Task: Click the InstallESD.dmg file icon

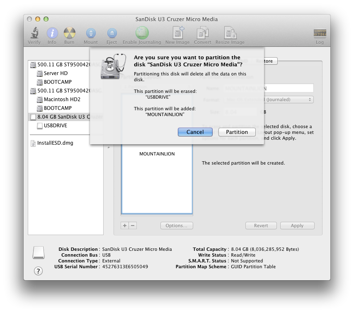Action: (33, 143)
